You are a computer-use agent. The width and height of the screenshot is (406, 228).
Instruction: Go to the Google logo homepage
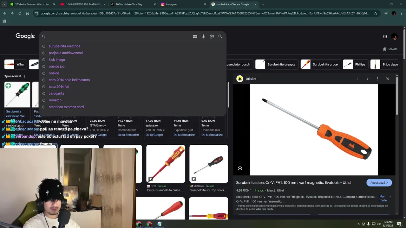[25, 36]
